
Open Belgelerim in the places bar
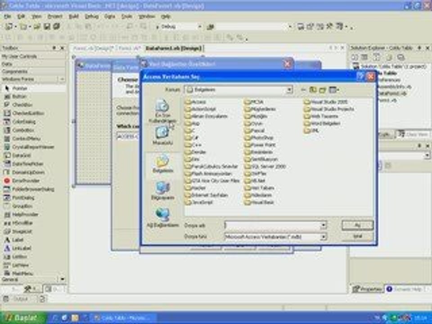(x=162, y=163)
